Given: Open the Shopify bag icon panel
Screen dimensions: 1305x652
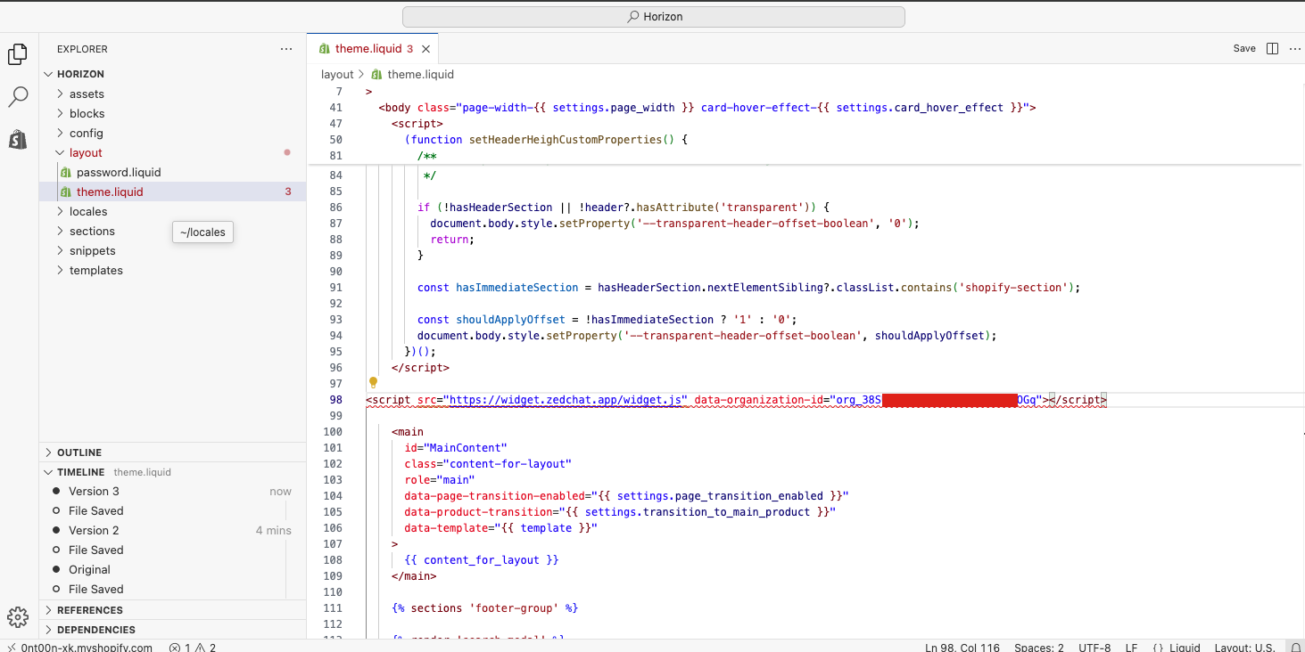Looking at the screenshot, I should (18, 139).
